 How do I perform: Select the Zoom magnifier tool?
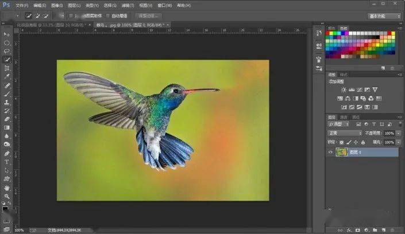pyautogui.click(x=7, y=196)
